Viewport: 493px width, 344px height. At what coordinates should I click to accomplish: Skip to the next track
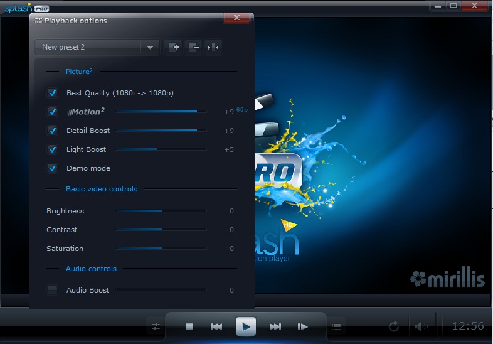click(275, 326)
